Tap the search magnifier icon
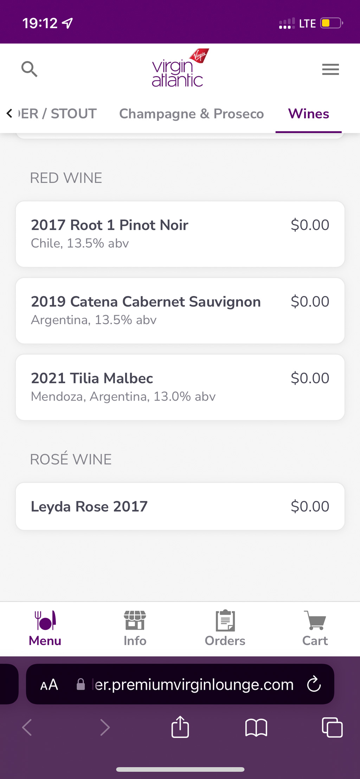This screenshot has width=360, height=779. [x=29, y=69]
